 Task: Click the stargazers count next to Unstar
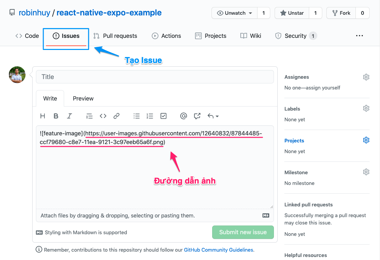[x=315, y=13]
